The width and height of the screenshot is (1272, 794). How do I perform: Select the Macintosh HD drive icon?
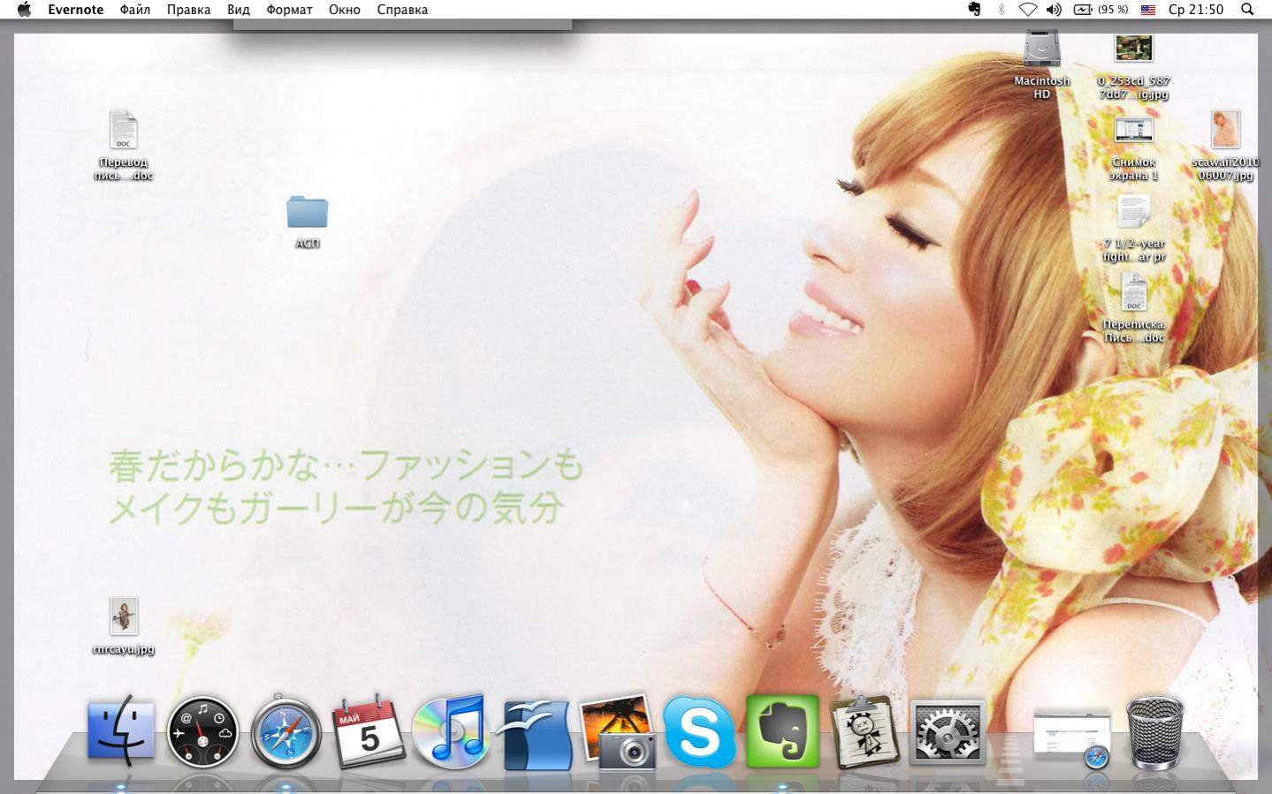pyautogui.click(x=1042, y=49)
